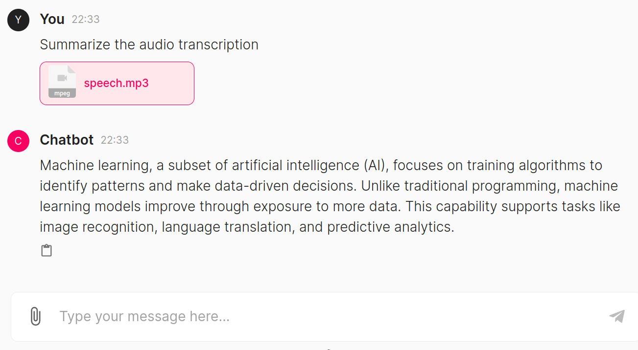Click the "mpeg" label on file icon
This screenshot has height=350, width=638.
tap(62, 93)
